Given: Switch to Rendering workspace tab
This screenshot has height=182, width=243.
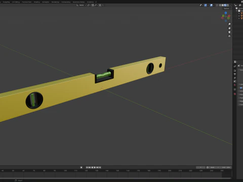Looking at the screenshot, I should (55, 2).
